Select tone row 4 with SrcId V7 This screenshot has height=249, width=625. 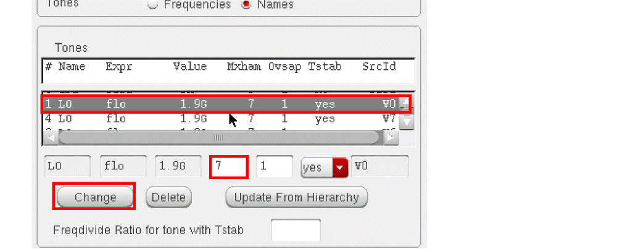[x=216, y=118]
